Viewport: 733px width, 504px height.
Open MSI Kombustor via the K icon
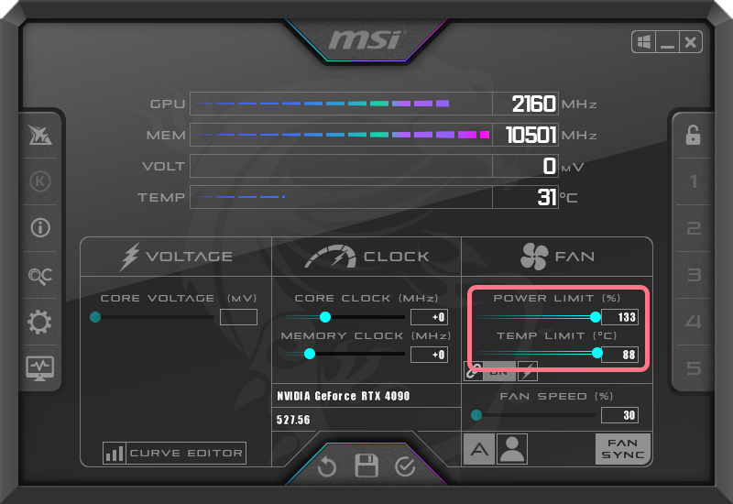[40, 181]
